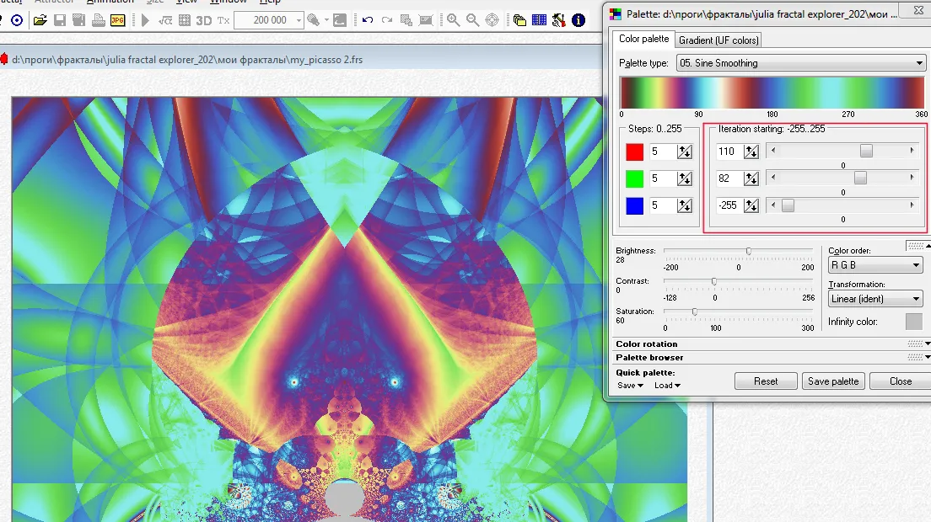Click the up-down icon beside red steps value

pos(685,152)
